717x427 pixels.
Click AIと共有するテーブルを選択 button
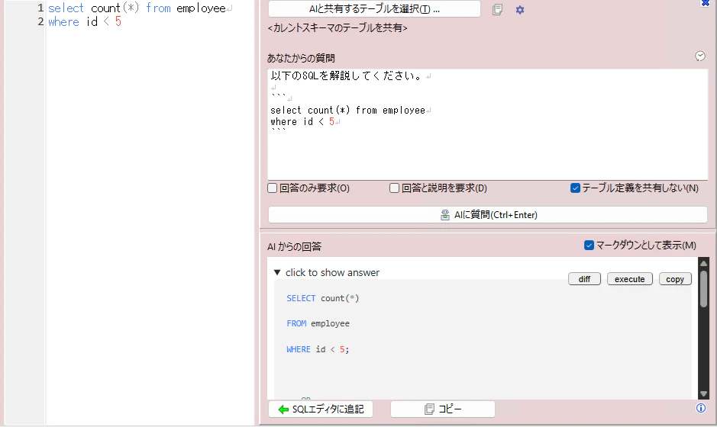(x=374, y=9)
